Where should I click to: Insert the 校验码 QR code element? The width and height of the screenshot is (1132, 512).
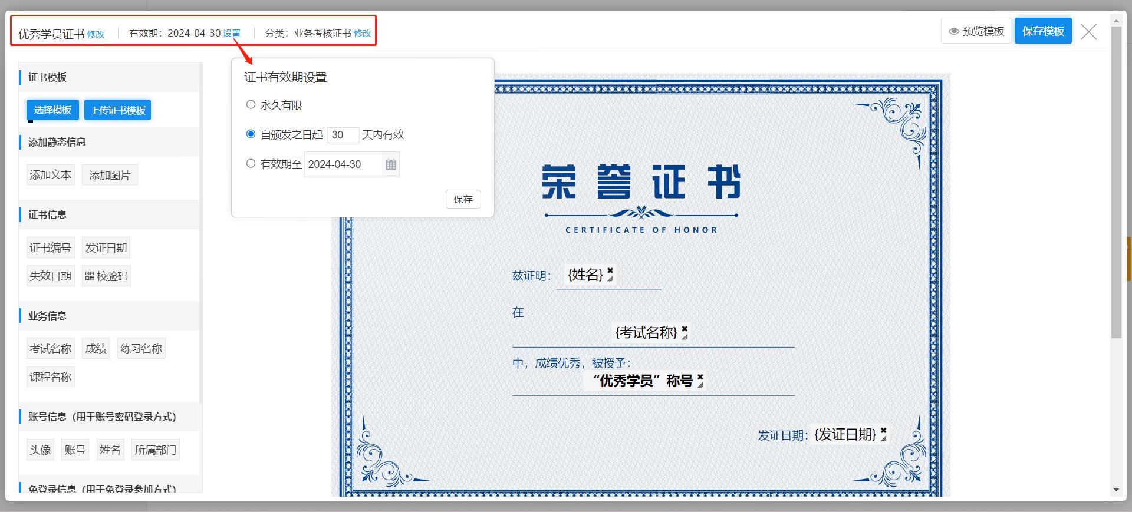tap(106, 276)
